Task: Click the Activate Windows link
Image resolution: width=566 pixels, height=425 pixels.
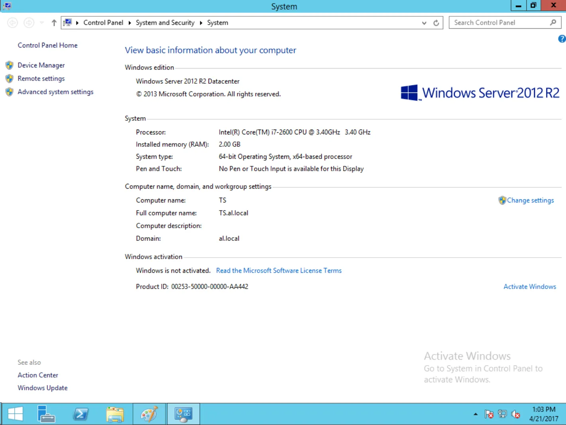Action: (530, 286)
